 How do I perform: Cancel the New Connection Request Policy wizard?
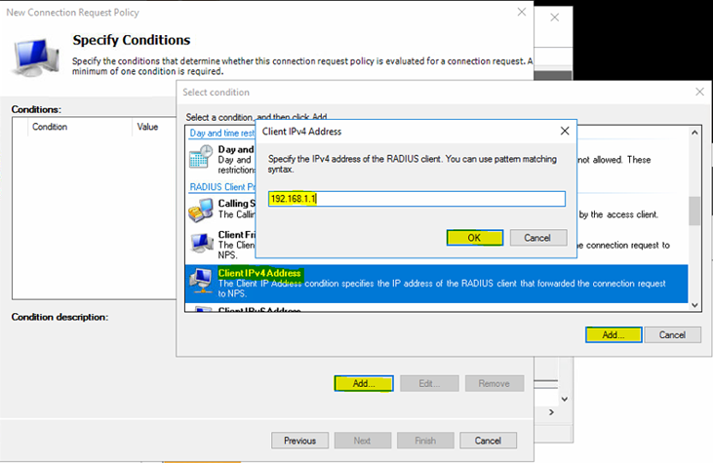point(488,441)
